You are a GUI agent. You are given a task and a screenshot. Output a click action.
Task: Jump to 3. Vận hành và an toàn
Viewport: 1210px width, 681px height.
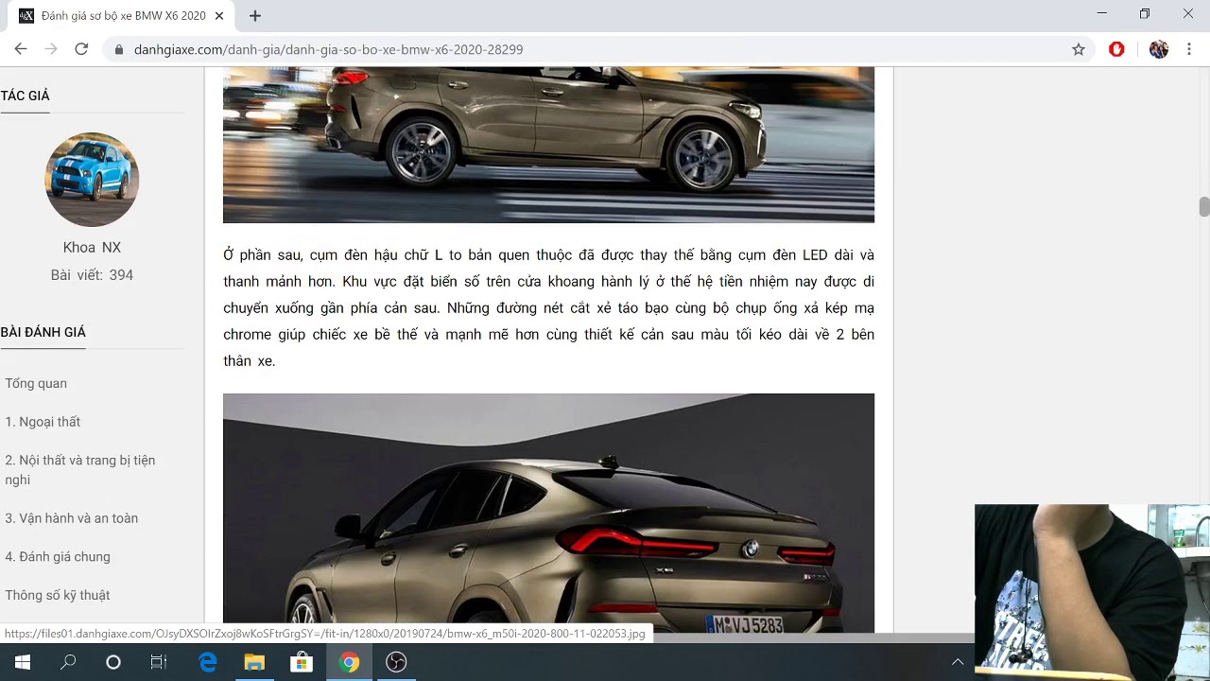[72, 518]
